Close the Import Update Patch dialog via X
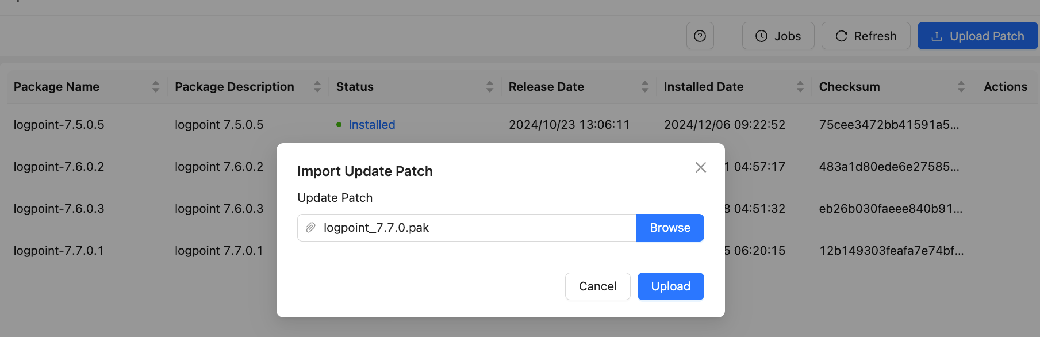 700,167
